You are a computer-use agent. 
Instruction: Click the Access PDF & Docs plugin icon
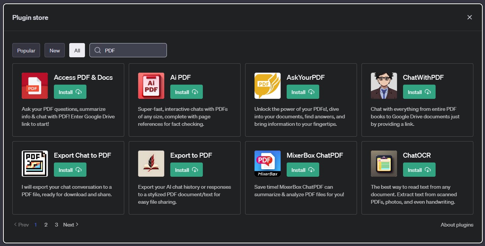point(35,86)
